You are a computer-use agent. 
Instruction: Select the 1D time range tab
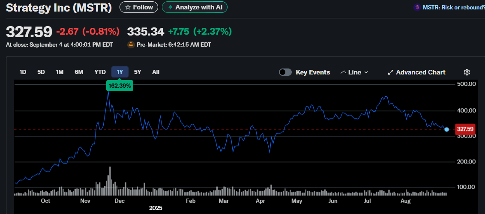23,72
